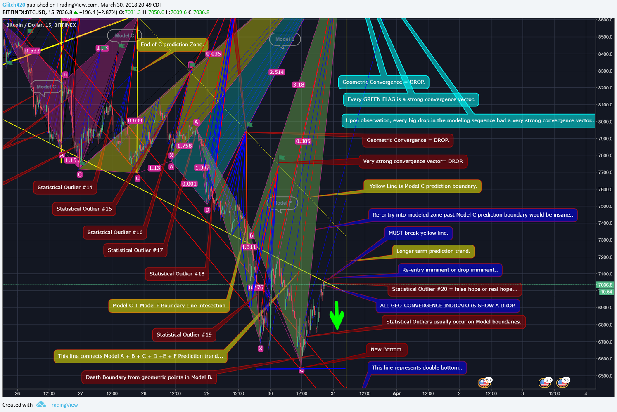Open the US economic event icon near April 2 12:00
This screenshot has width=617, height=412.
point(484,383)
